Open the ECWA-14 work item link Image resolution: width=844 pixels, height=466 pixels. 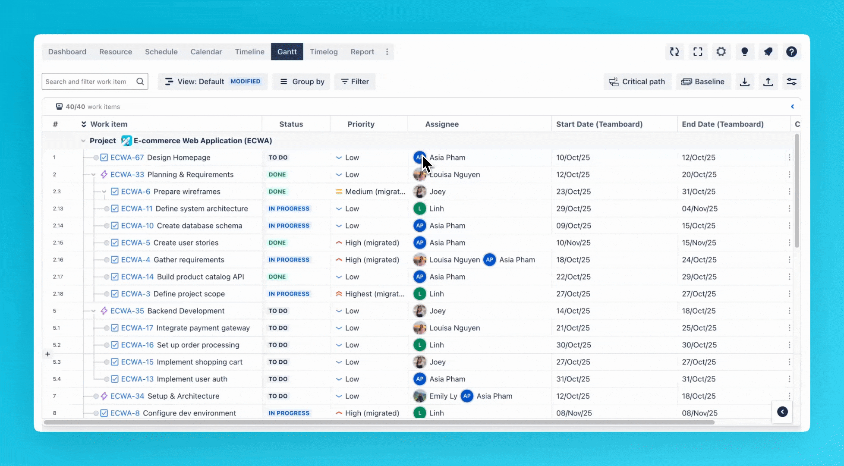pos(137,277)
